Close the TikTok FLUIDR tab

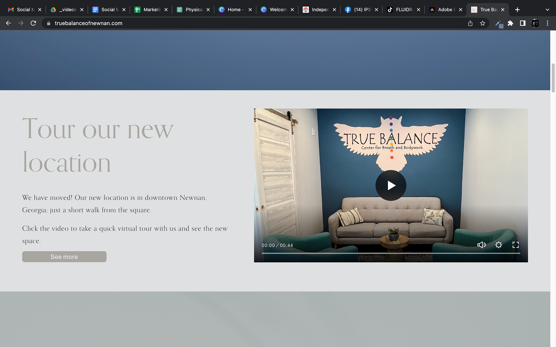point(418,10)
